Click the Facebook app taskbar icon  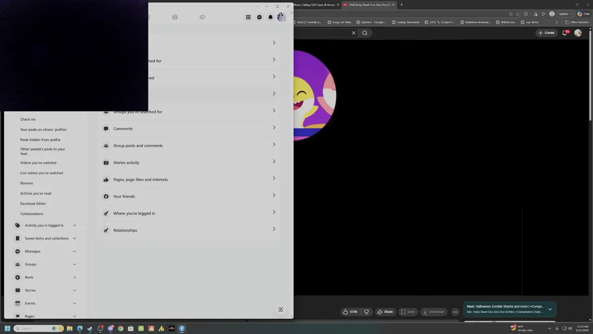point(182,328)
